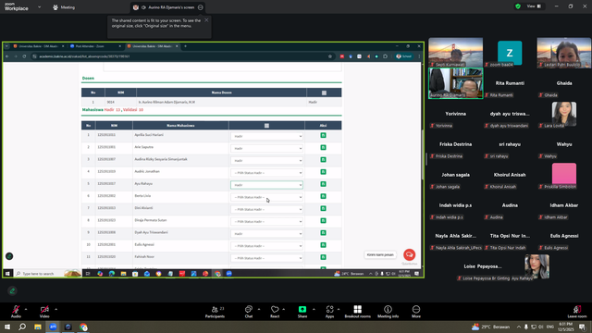
Task: Expand the Zoom Workplace dropdown chevron
Action: (39, 6)
